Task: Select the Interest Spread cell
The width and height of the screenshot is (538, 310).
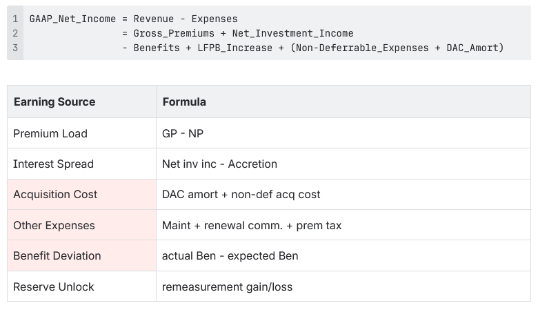Action: pyautogui.click(x=53, y=164)
